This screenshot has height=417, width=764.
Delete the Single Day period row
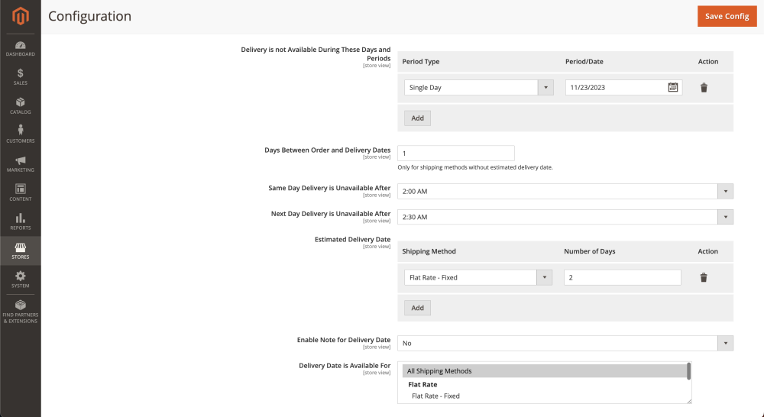704,88
